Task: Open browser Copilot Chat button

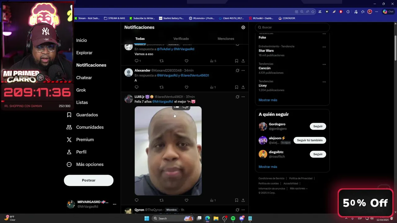Action: click(x=389, y=11)
